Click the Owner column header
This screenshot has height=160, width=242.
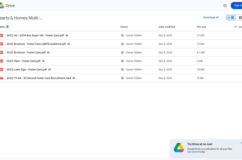pos(124,27)
